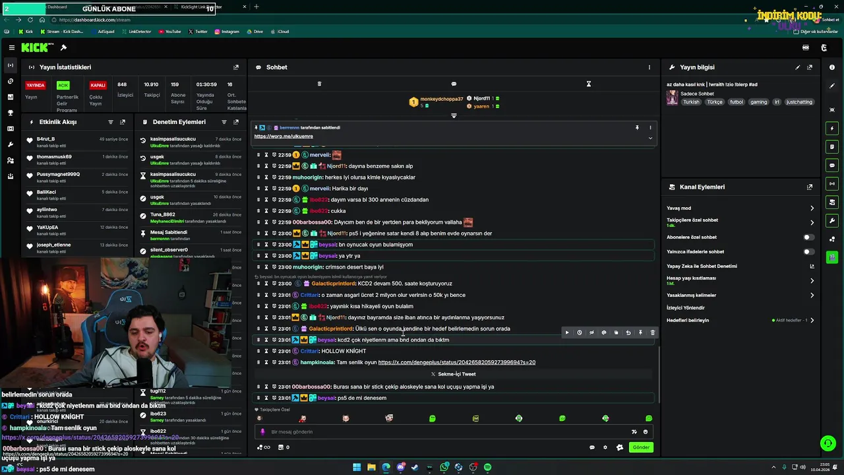Screen dimensions: 844x475
Task: Click the lightning bolt icon in right sidebar
Action: [832, 128]
